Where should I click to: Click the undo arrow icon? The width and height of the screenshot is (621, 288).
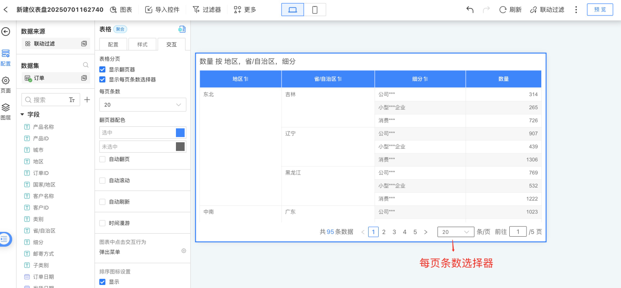point(470,9)
